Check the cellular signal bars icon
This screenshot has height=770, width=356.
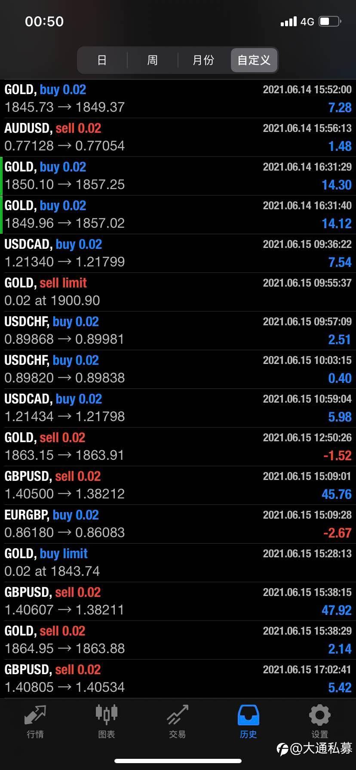(288, 21)
